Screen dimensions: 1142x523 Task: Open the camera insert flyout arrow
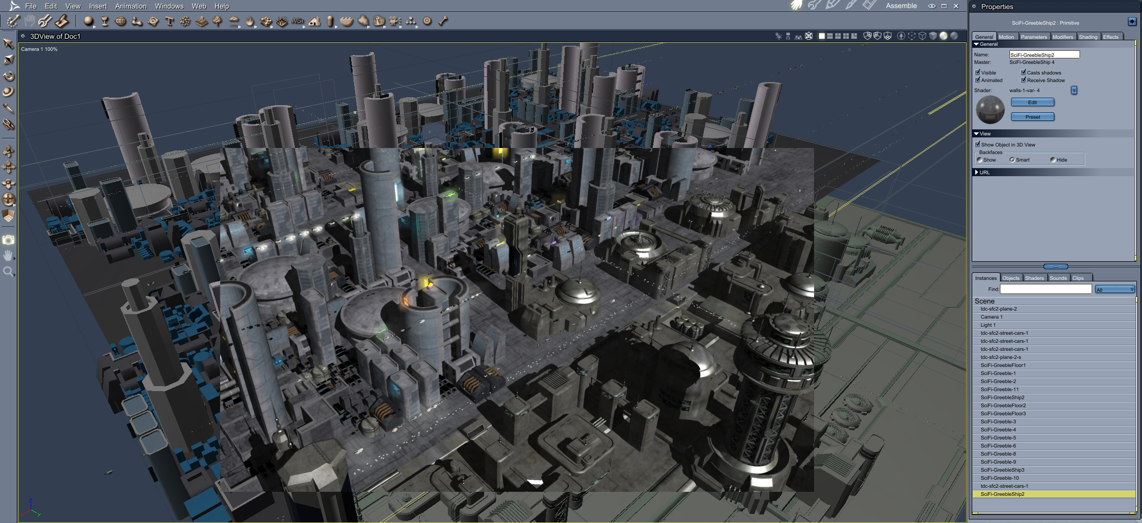click(401, 26)
